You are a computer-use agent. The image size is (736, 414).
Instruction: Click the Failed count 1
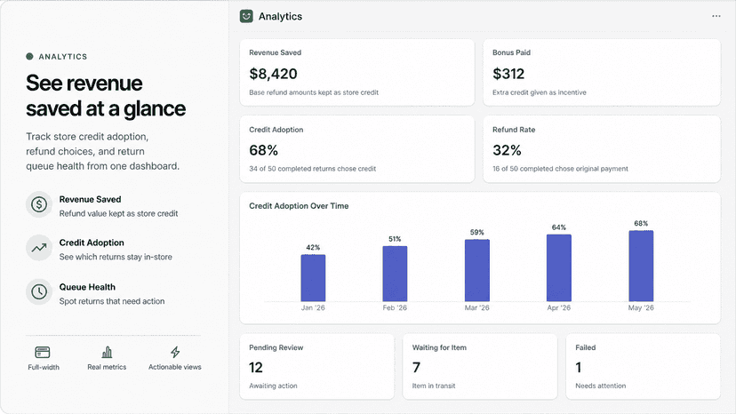pos(579,368)
